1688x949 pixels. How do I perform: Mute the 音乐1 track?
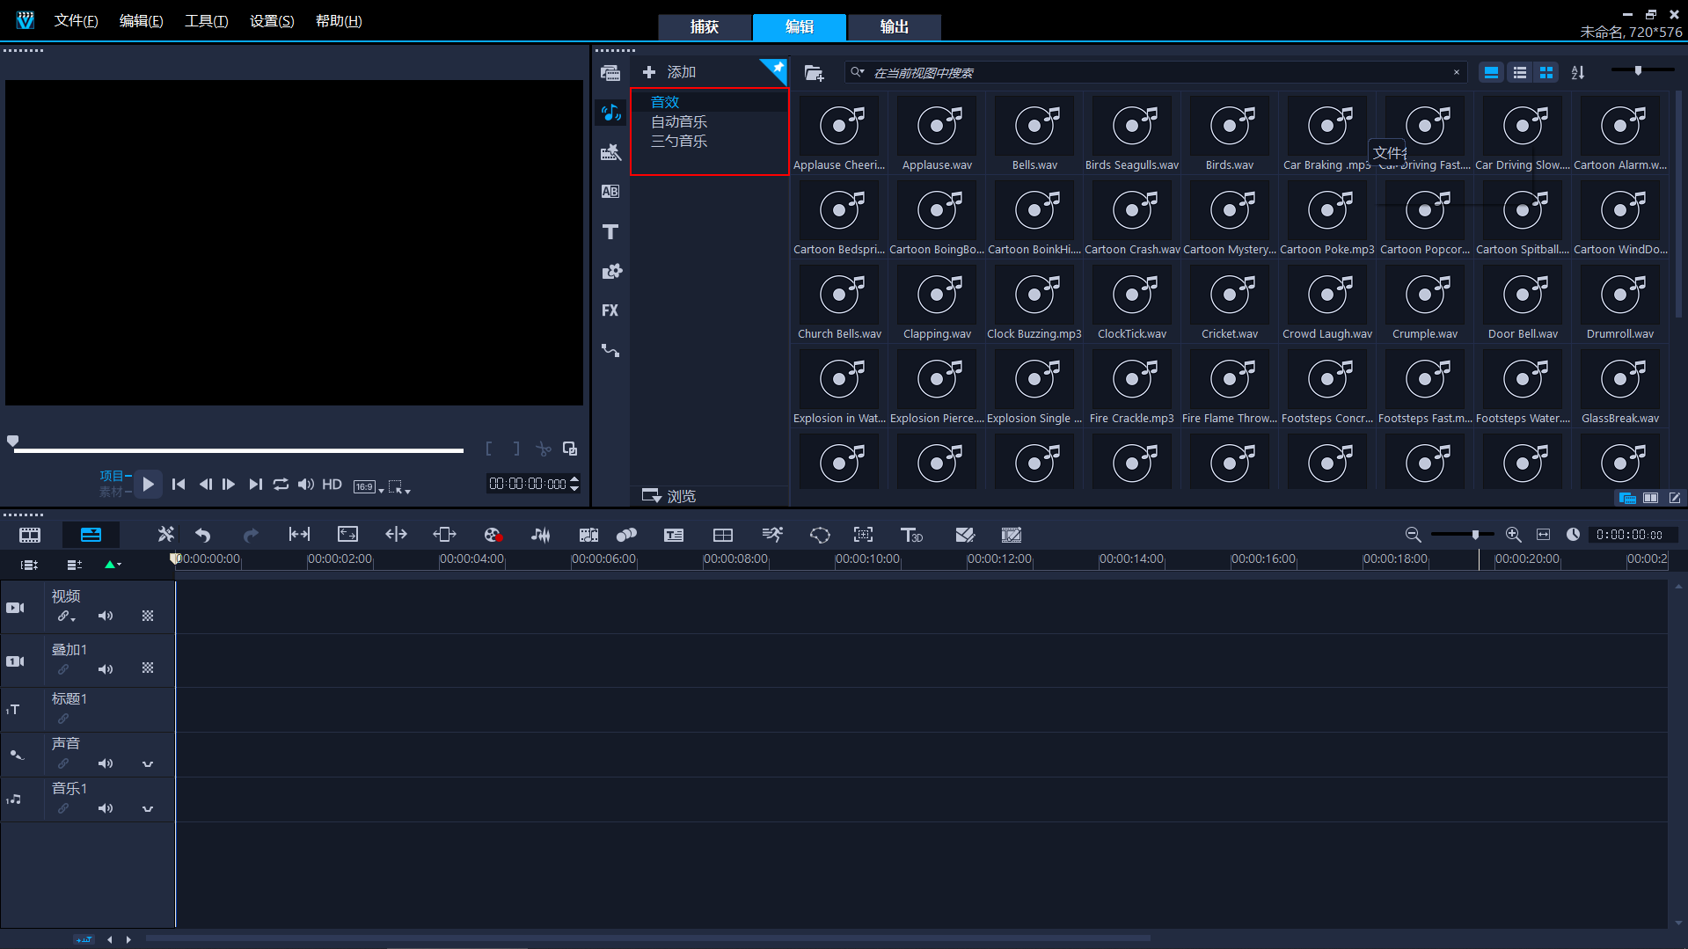[x=106, y=808]
